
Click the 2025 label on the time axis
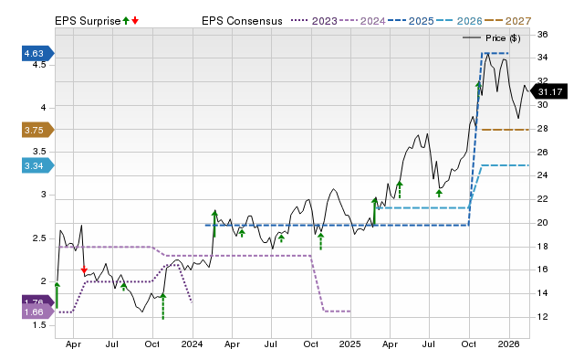pos(350,344)
